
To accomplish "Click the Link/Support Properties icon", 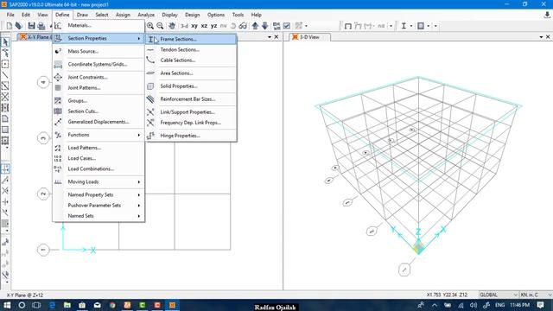I will pyautogui.click(x=150, y=112).
